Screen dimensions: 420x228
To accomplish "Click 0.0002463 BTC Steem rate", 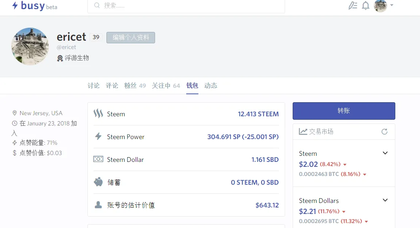I will [x=319, y=174].
